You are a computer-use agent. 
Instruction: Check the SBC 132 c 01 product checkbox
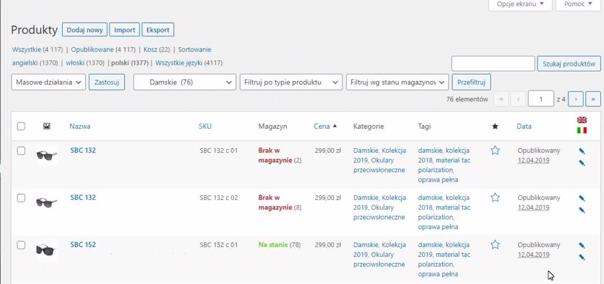coord(21,150)
